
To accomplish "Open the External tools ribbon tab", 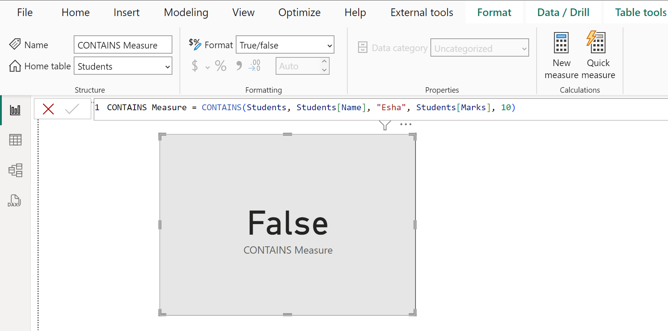I will click(421, 12).
